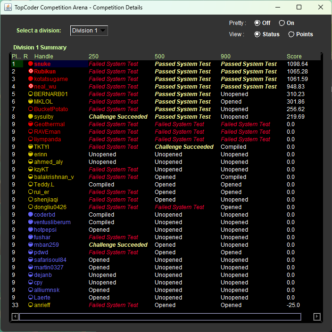The width and height of the screenshot is (332, 332).
Task: Click mban259's 250 Challenge Succeeded cell
Action: pyautogui.click(x=118, y=245)
